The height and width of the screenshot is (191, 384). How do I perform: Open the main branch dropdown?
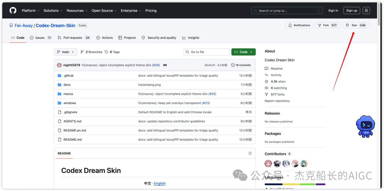tap(66, 52)
